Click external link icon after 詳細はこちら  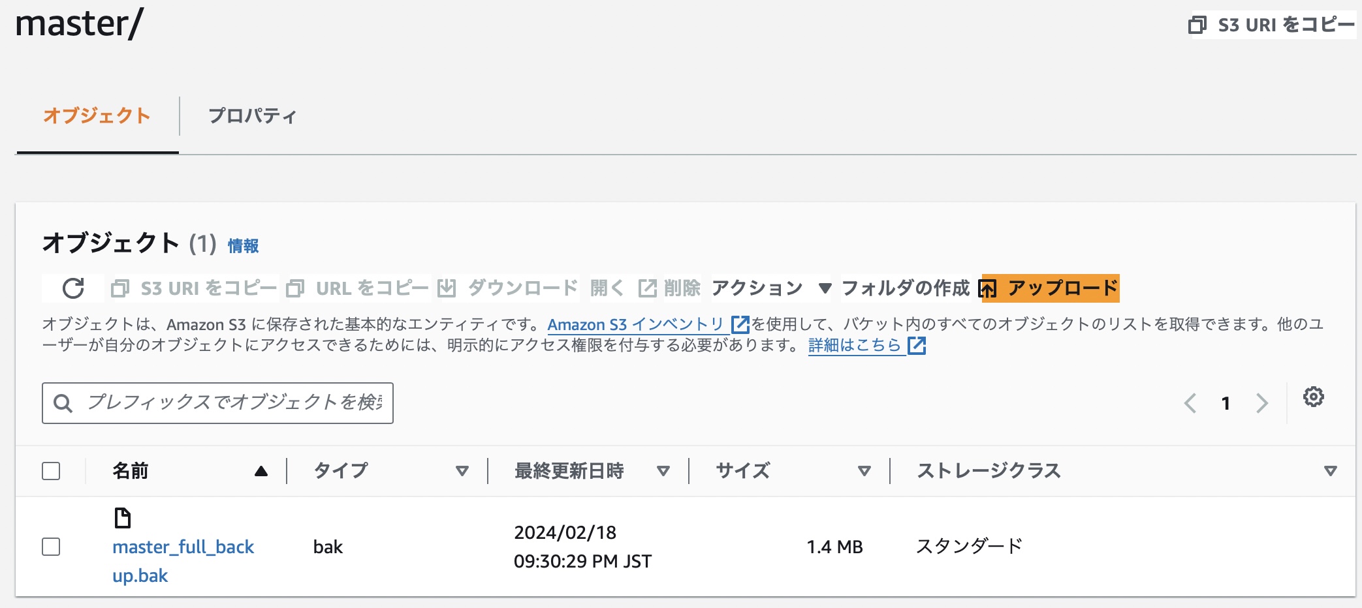coord(917,345)
